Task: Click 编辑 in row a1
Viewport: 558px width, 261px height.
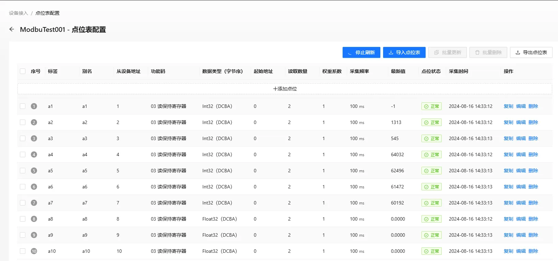Action: pos(521,106)
